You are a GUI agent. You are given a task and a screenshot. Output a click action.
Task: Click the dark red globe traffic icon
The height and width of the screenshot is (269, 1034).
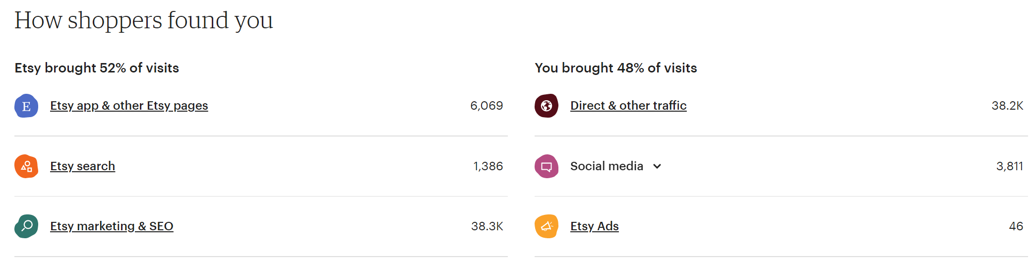(547, 106)
